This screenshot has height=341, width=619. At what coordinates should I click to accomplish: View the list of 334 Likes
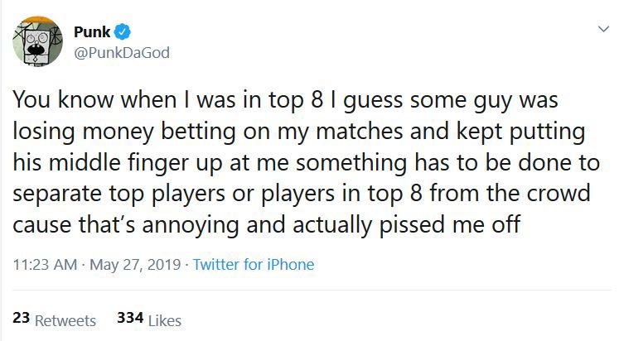point(149,319)
